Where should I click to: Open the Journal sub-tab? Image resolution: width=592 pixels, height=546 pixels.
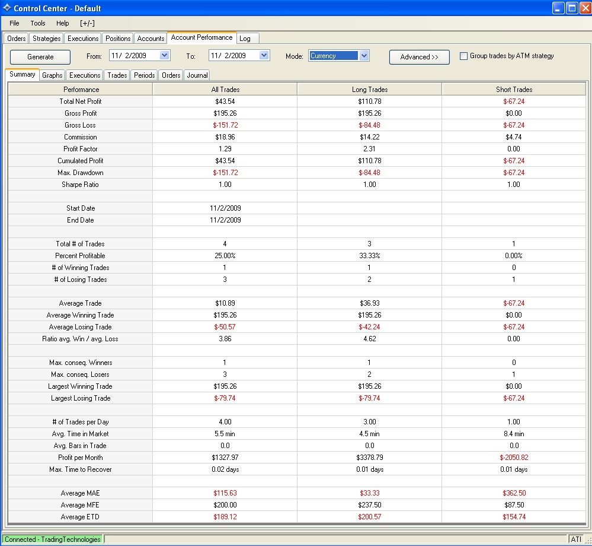(x=197, y=75)
